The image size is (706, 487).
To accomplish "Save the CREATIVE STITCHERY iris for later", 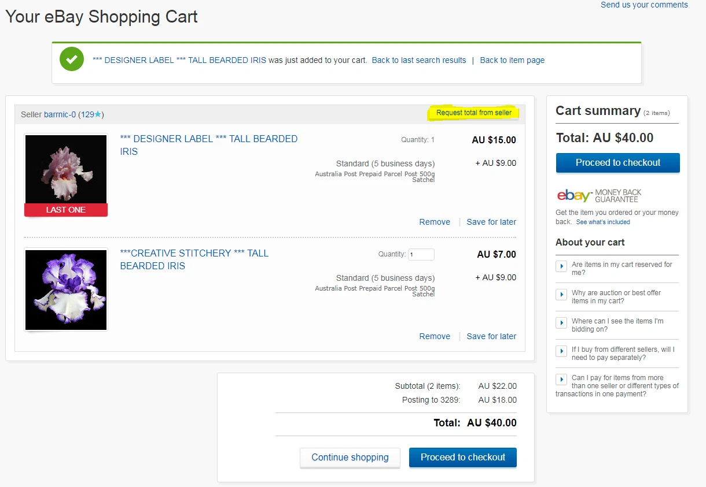I will pyautogui.click(x=491, y=336).
